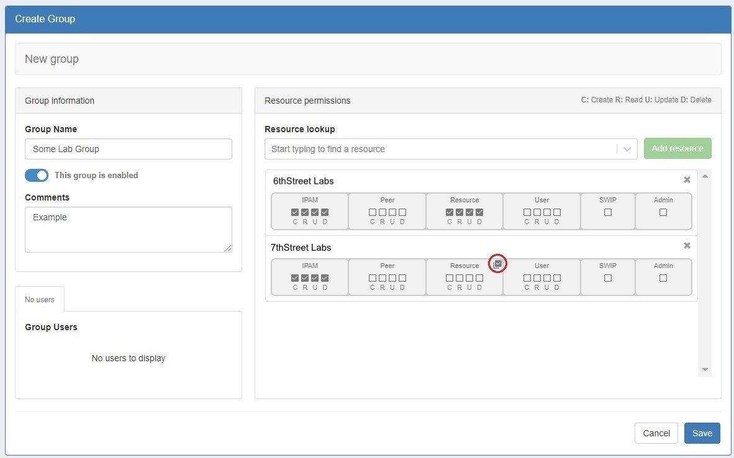Check the Admin box for 7thStreet Labs
The image size is (734, 458).
click(x=663, y=278)
